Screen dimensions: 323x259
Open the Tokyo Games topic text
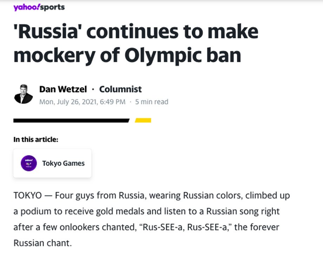coord(64,163)
